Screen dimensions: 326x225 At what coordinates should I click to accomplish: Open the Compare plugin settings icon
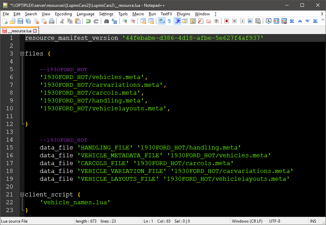[268, 21]
